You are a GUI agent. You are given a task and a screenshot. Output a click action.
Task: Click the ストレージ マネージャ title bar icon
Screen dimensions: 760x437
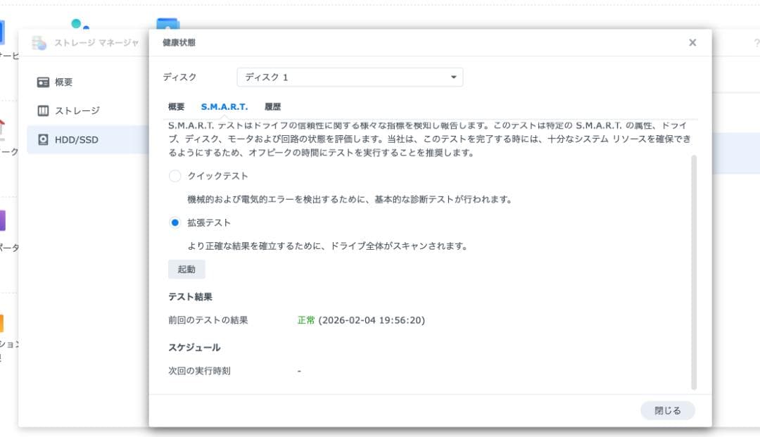pos(39,43)
